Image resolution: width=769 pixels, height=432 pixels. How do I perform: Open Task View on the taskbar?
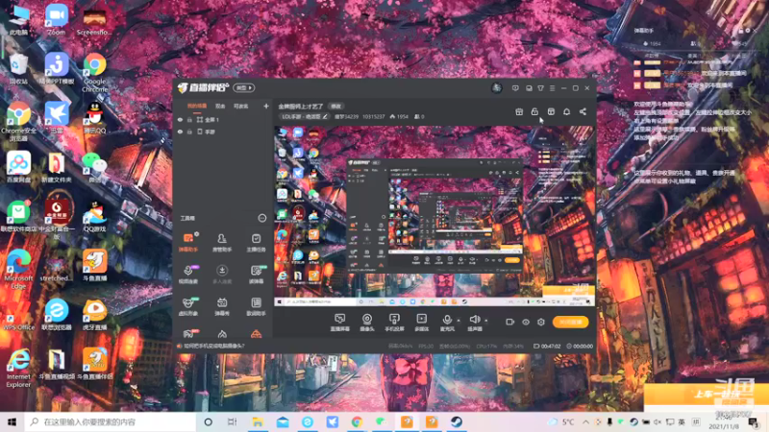click(233, 421)
